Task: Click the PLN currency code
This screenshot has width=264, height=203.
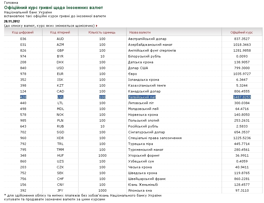Action: [60, 120]
